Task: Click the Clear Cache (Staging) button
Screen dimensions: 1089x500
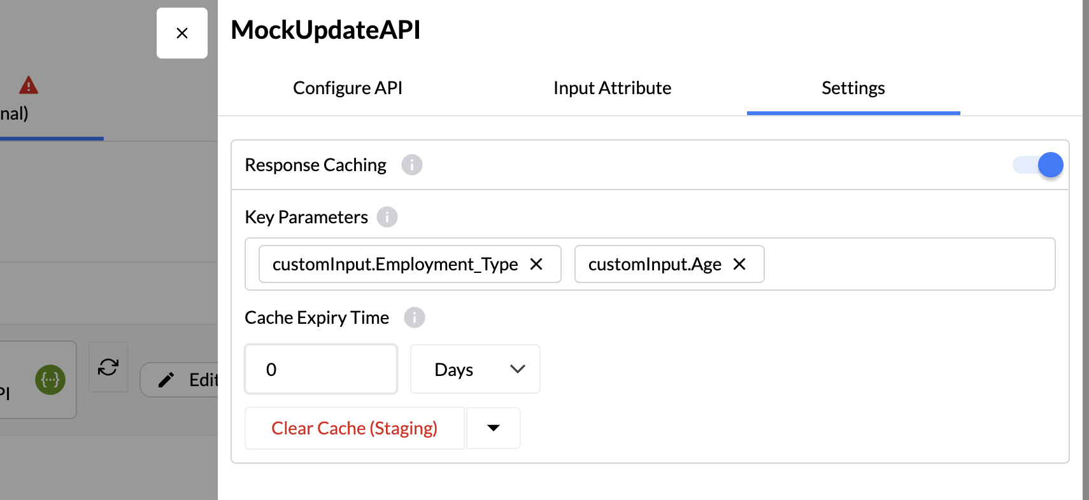Action: [354, 428]
